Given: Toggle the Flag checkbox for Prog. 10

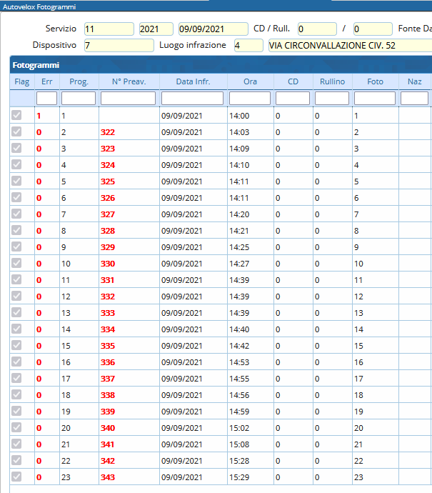Looking at the screenshot, I should (16, 264).
